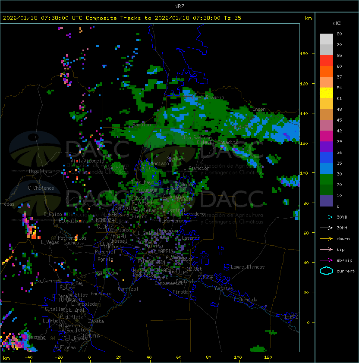Select the red 60–65 dBZ color swatch
Viewport: 359px width, 363px height.
point(326,61)
